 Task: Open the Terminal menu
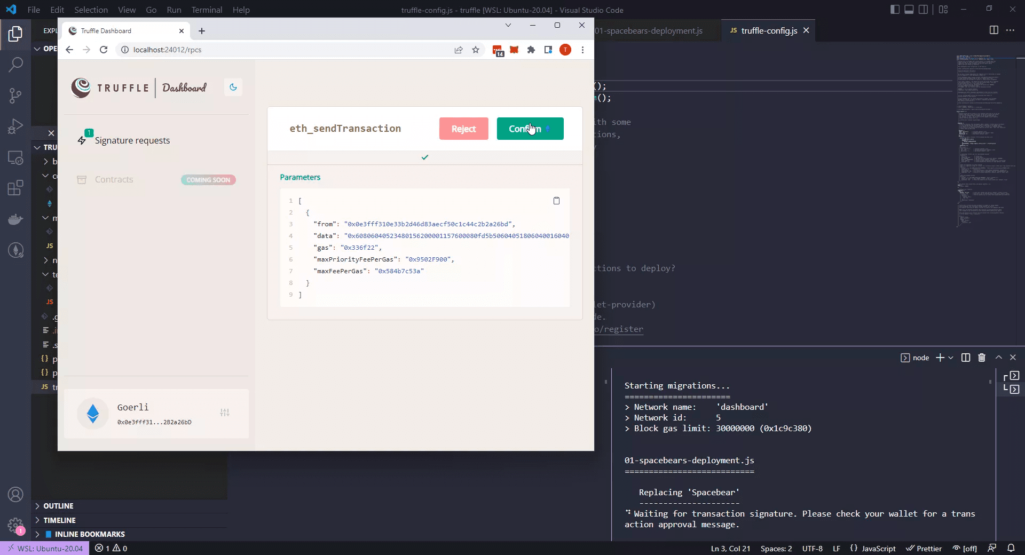[x=207, y=10]
